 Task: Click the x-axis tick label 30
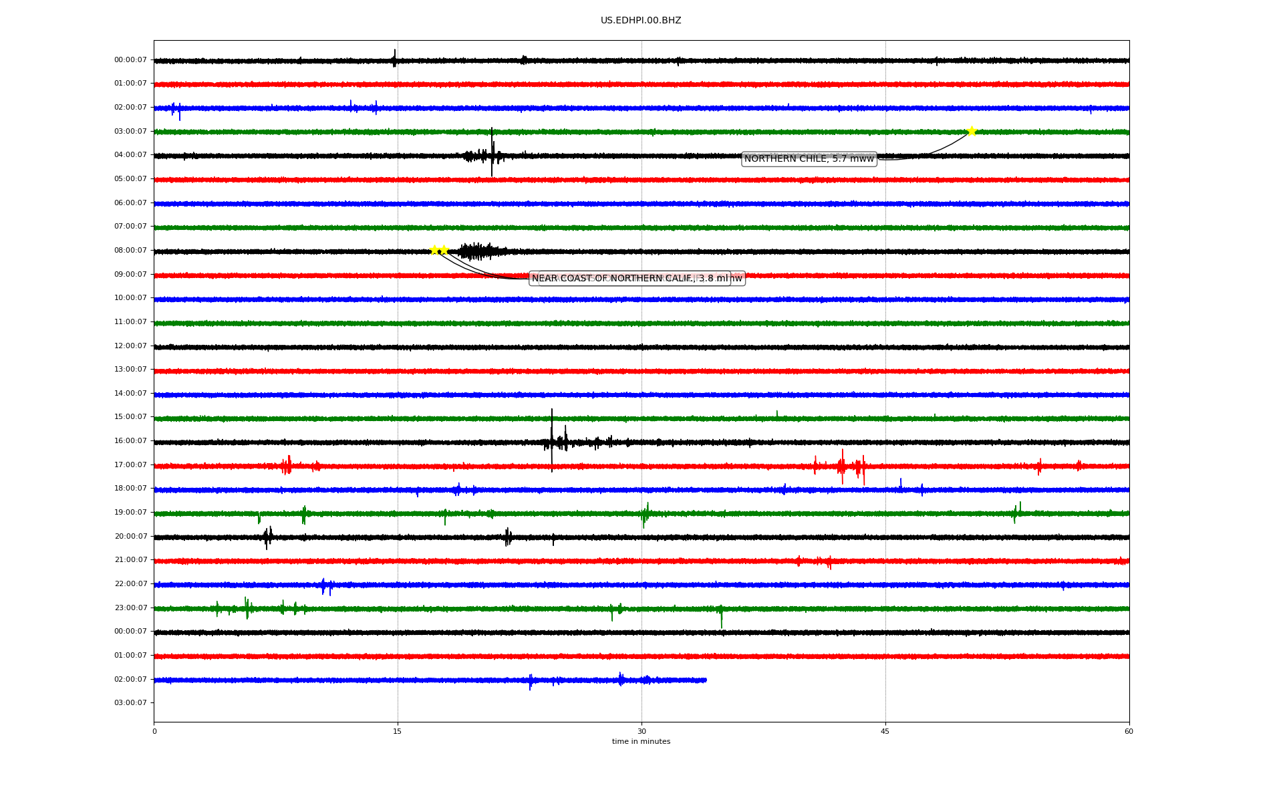click(x=641, y=731)
